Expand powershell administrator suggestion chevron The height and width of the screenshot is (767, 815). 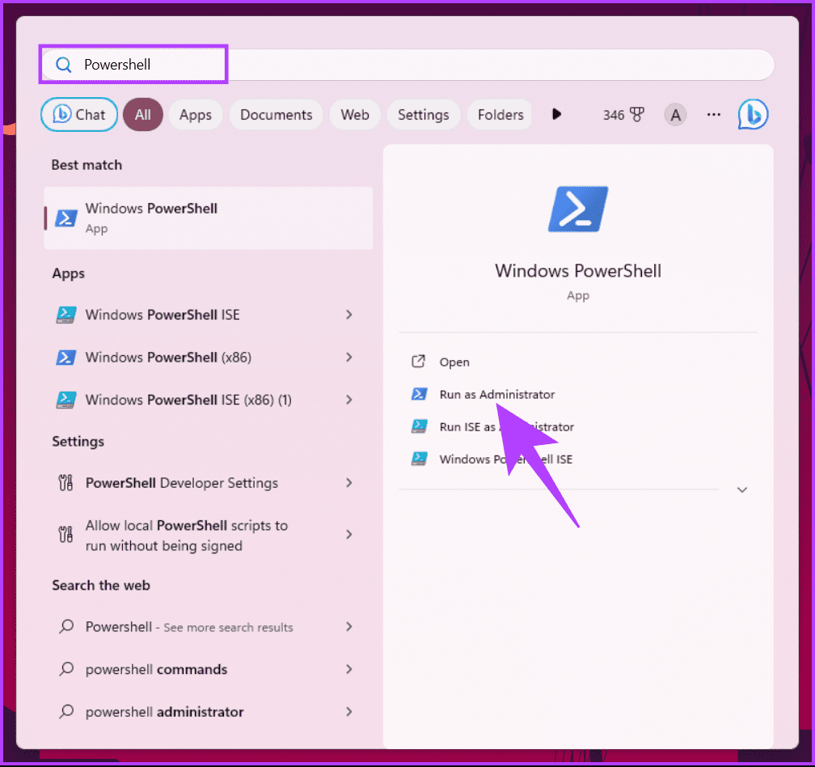coord(348,712)
